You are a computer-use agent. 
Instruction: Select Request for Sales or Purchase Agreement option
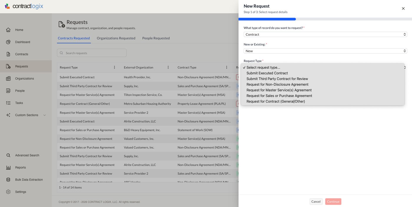coord(322,96)
